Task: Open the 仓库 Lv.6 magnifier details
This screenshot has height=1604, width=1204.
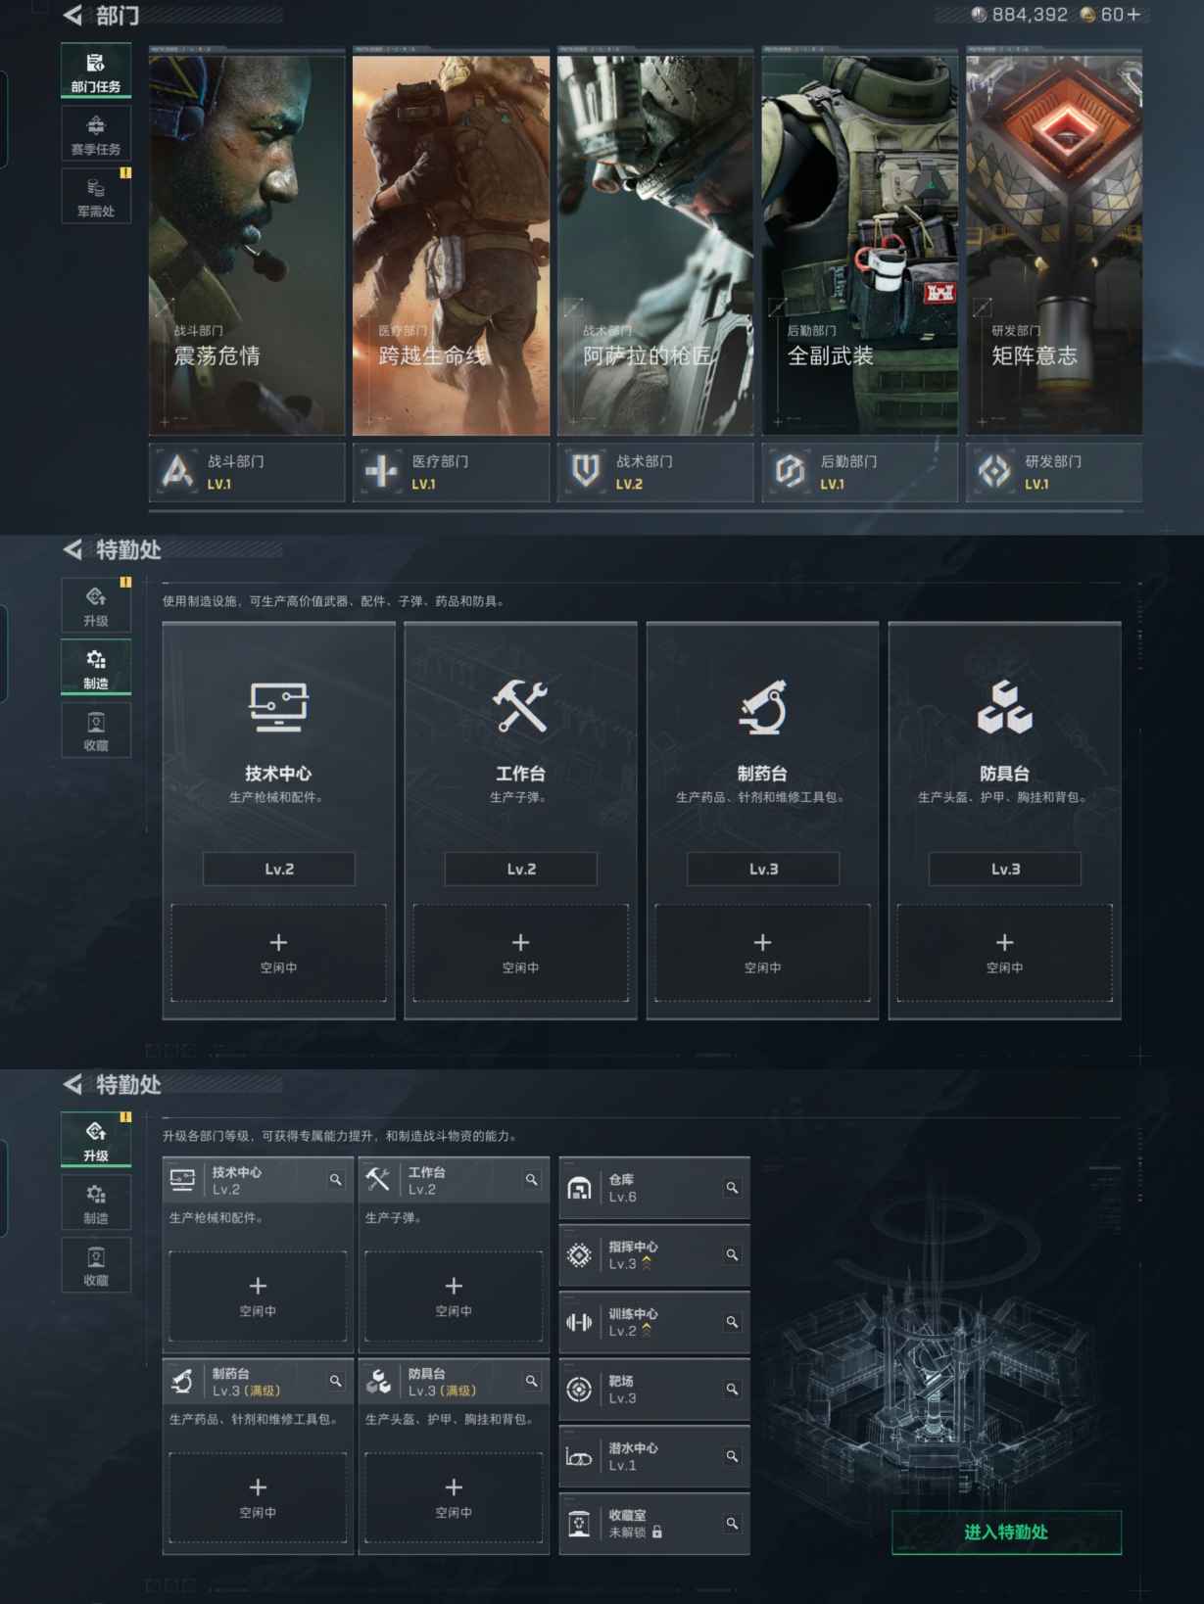Action: (x=731, y=1188)
